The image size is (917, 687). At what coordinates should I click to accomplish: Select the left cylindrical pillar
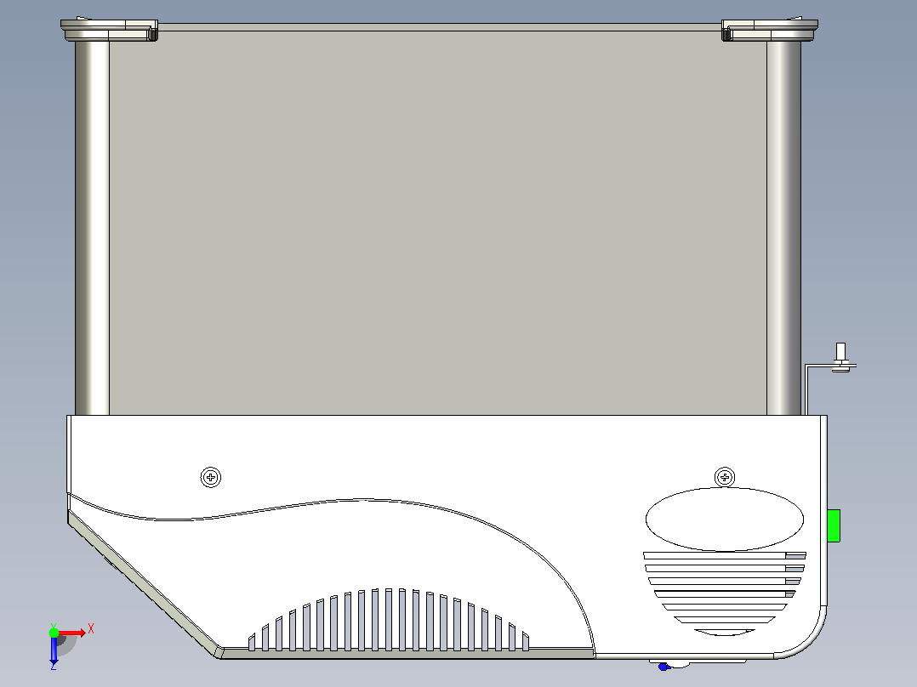pos(92,228)
